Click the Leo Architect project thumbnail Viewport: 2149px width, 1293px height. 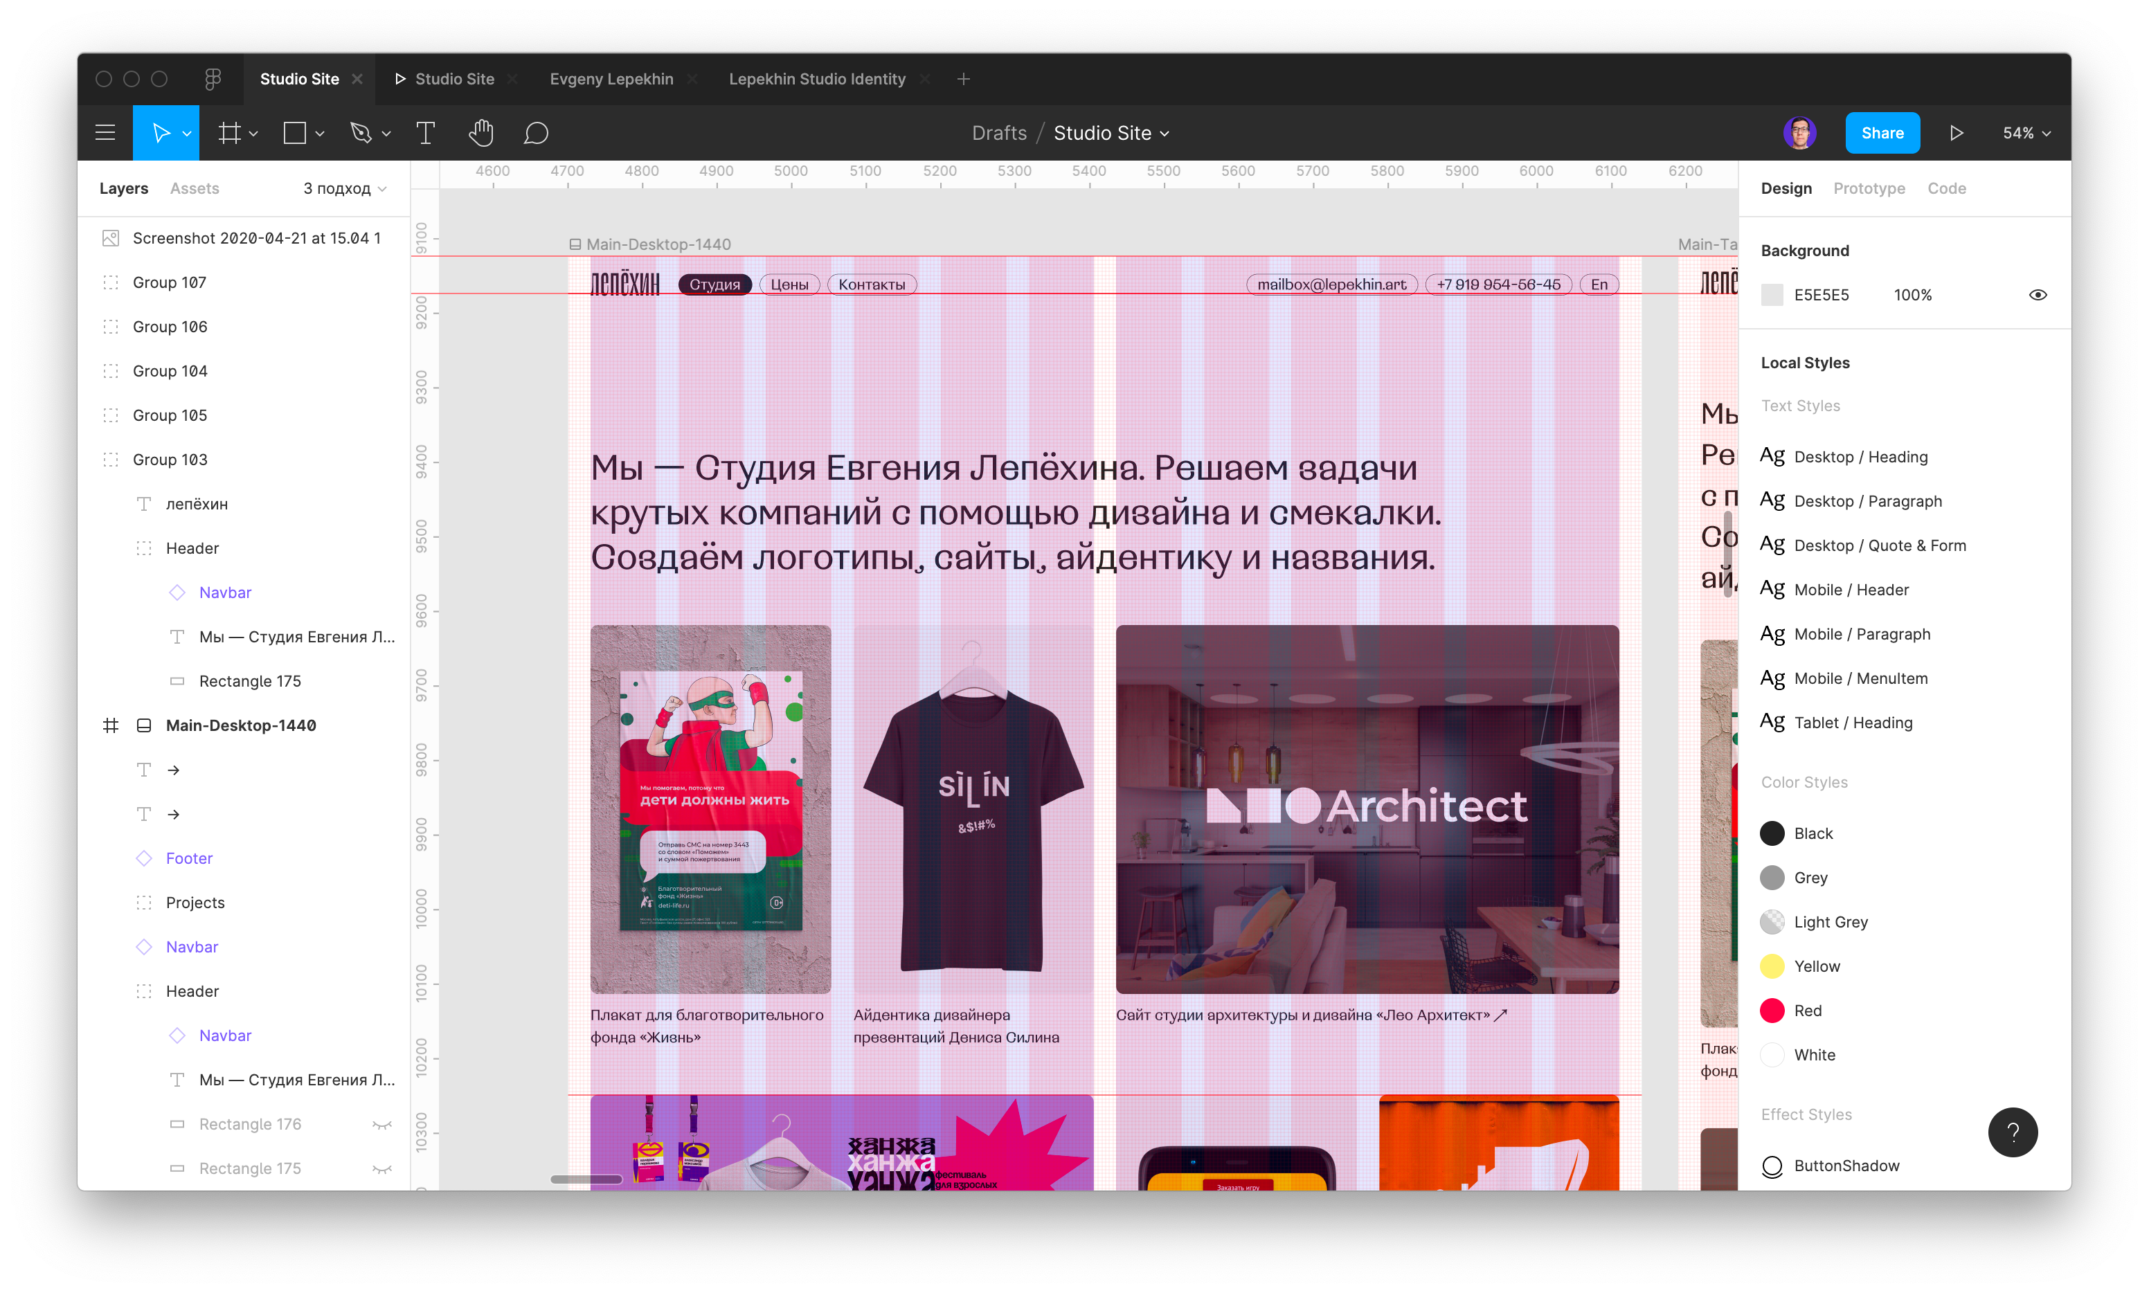[x=1367, y=808]
